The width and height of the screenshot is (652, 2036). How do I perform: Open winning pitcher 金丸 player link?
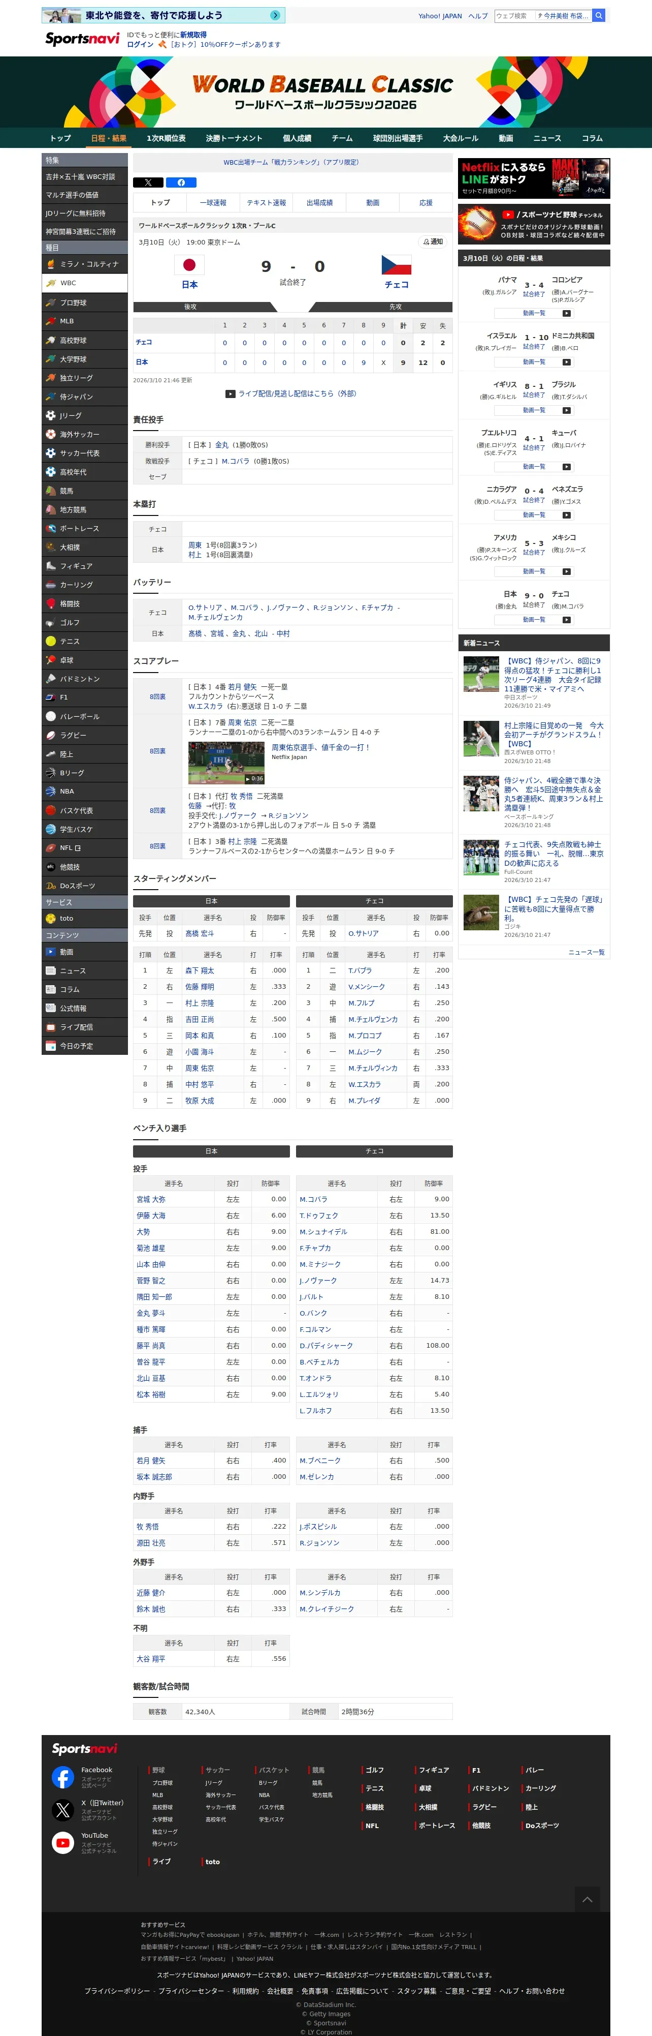tap(222, 445)
